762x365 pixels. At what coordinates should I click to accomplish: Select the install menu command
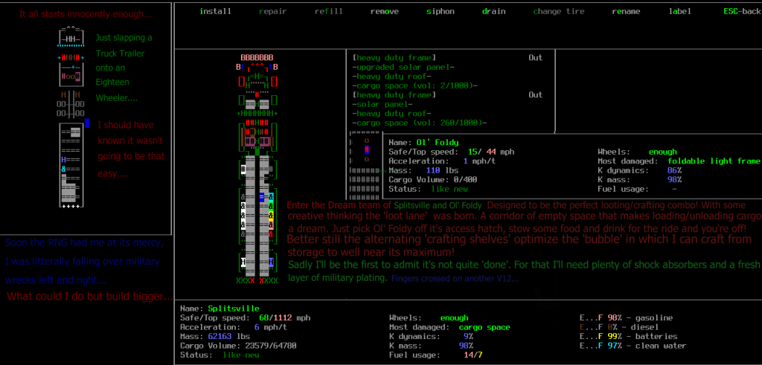[216, 12]
